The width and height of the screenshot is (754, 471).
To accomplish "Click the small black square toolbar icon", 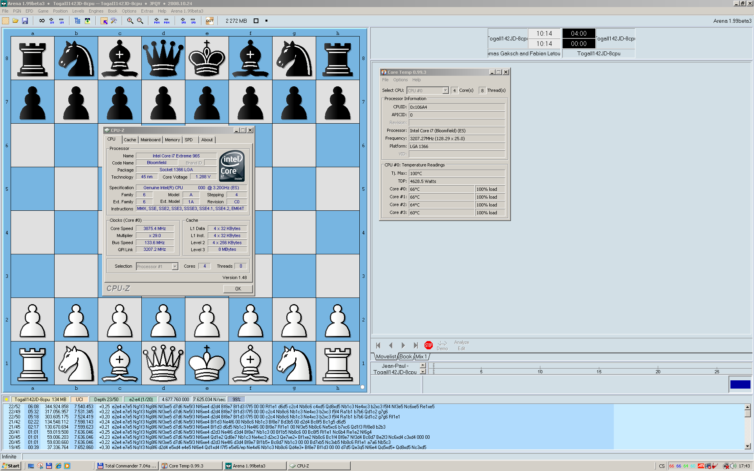I will tap(266, 21).
